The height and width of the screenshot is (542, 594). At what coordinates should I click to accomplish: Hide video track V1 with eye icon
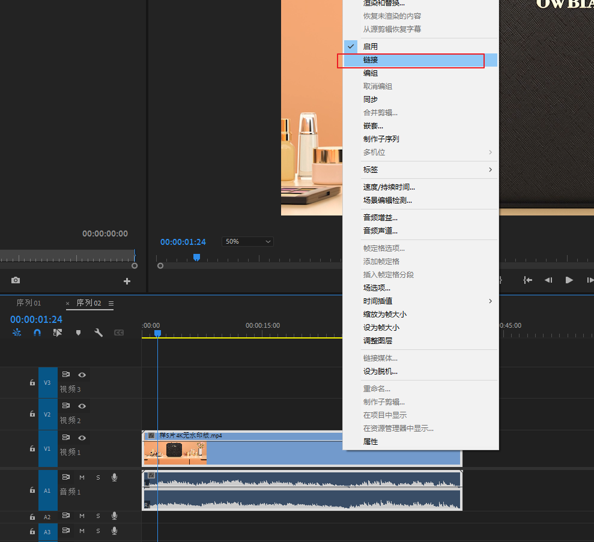click(x=82, y=438)
